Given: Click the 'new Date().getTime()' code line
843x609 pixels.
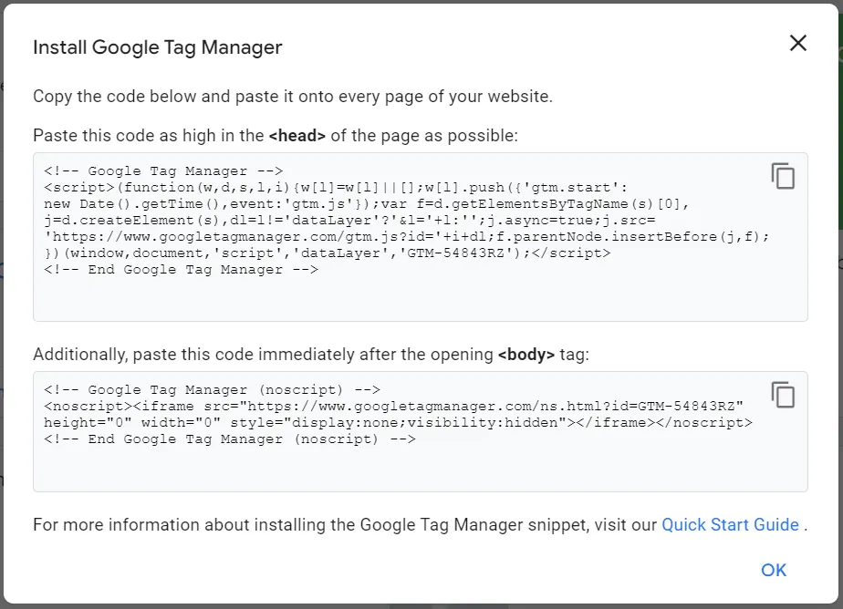Looking at the screenshot, I should click(119, 203).
